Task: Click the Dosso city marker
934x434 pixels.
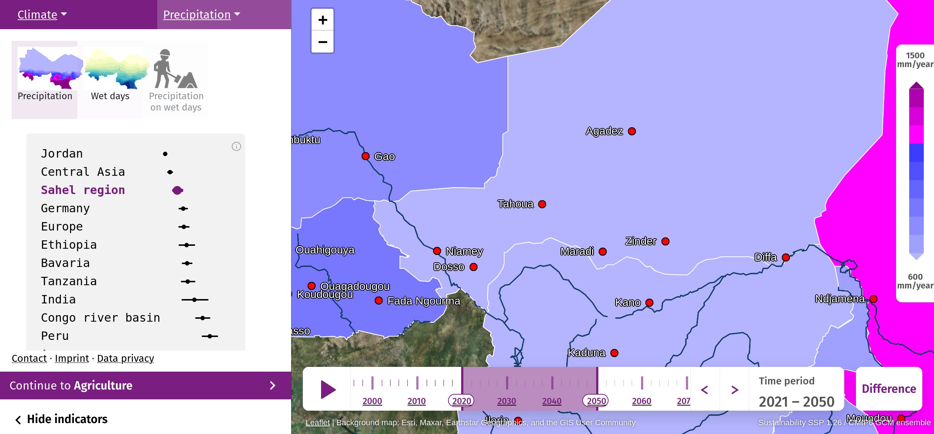Action: pos(474,267)
